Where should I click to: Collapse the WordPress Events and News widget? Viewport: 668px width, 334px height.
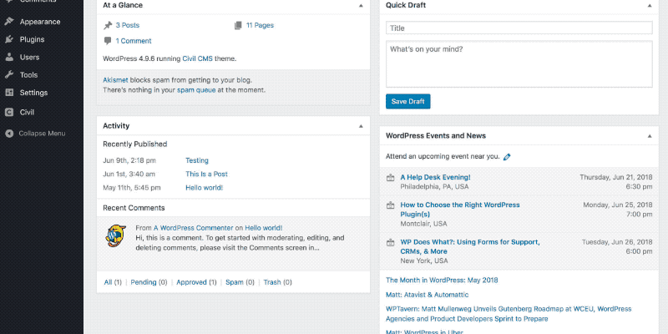click(x=650, y=136)
